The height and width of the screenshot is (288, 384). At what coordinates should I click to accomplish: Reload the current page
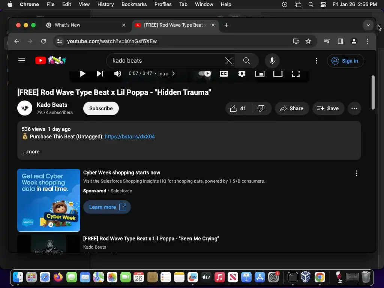coord(43,41)
